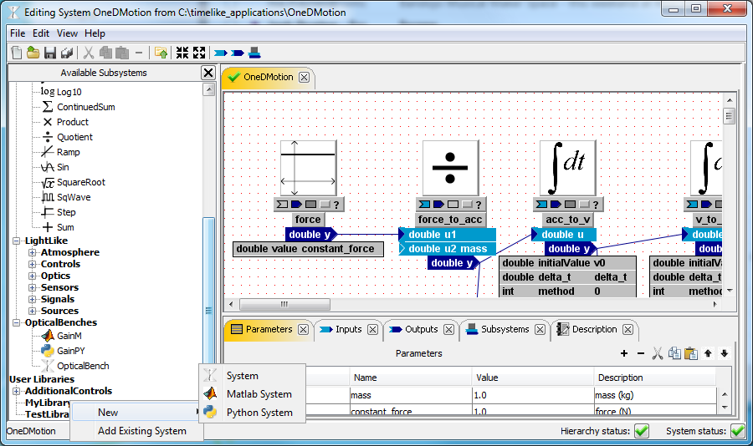Create a new system file from toolbar
The height and width of the screenshot is (446, 753).
point(17,53)
